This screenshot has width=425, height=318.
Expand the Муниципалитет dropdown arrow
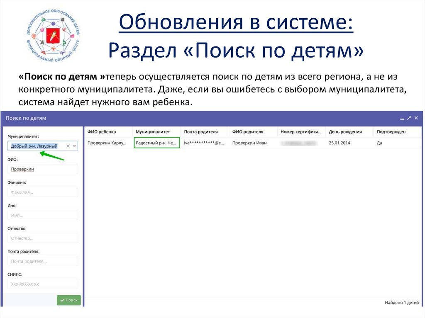point(75,146)
